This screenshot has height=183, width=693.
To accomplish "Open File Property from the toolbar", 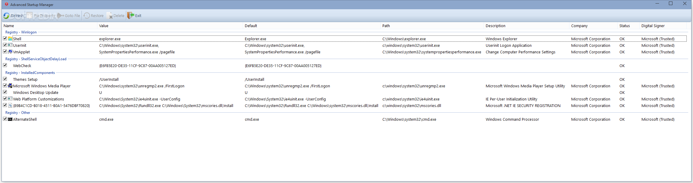I will pos(41,15).
